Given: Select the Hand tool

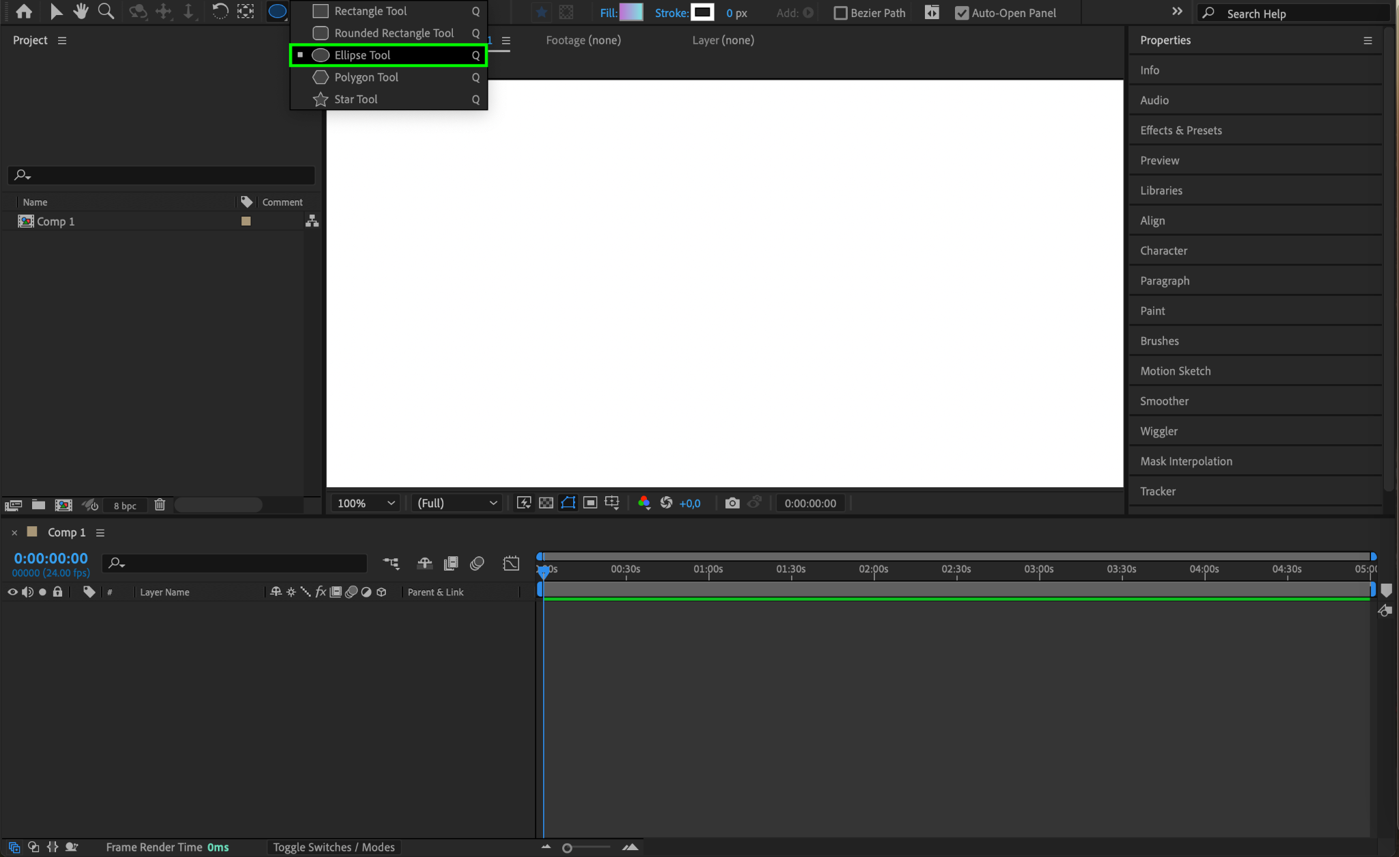Looking at the screenshot, I should point(81,11).
